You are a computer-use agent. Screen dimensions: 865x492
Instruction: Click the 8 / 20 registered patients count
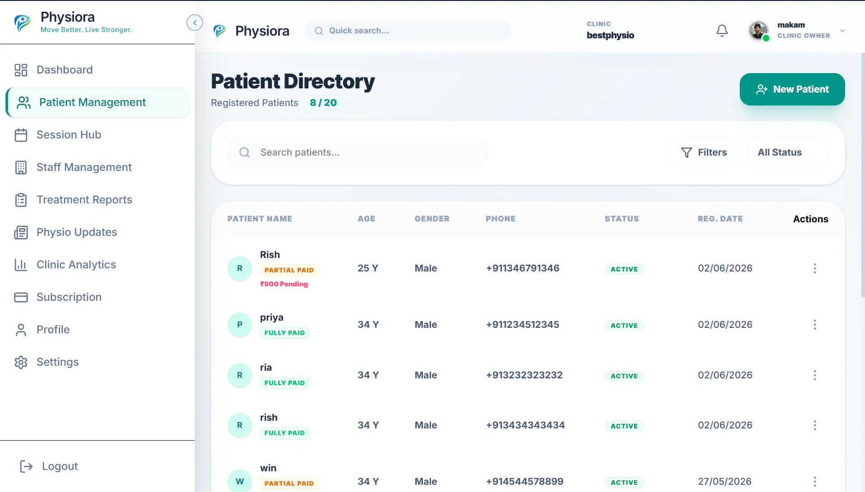(323, 103)
